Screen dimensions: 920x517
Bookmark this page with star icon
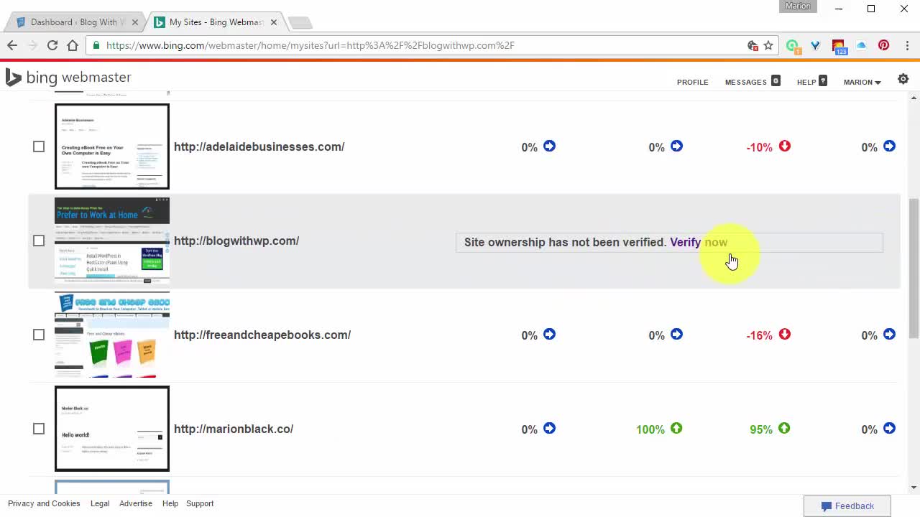768,45
